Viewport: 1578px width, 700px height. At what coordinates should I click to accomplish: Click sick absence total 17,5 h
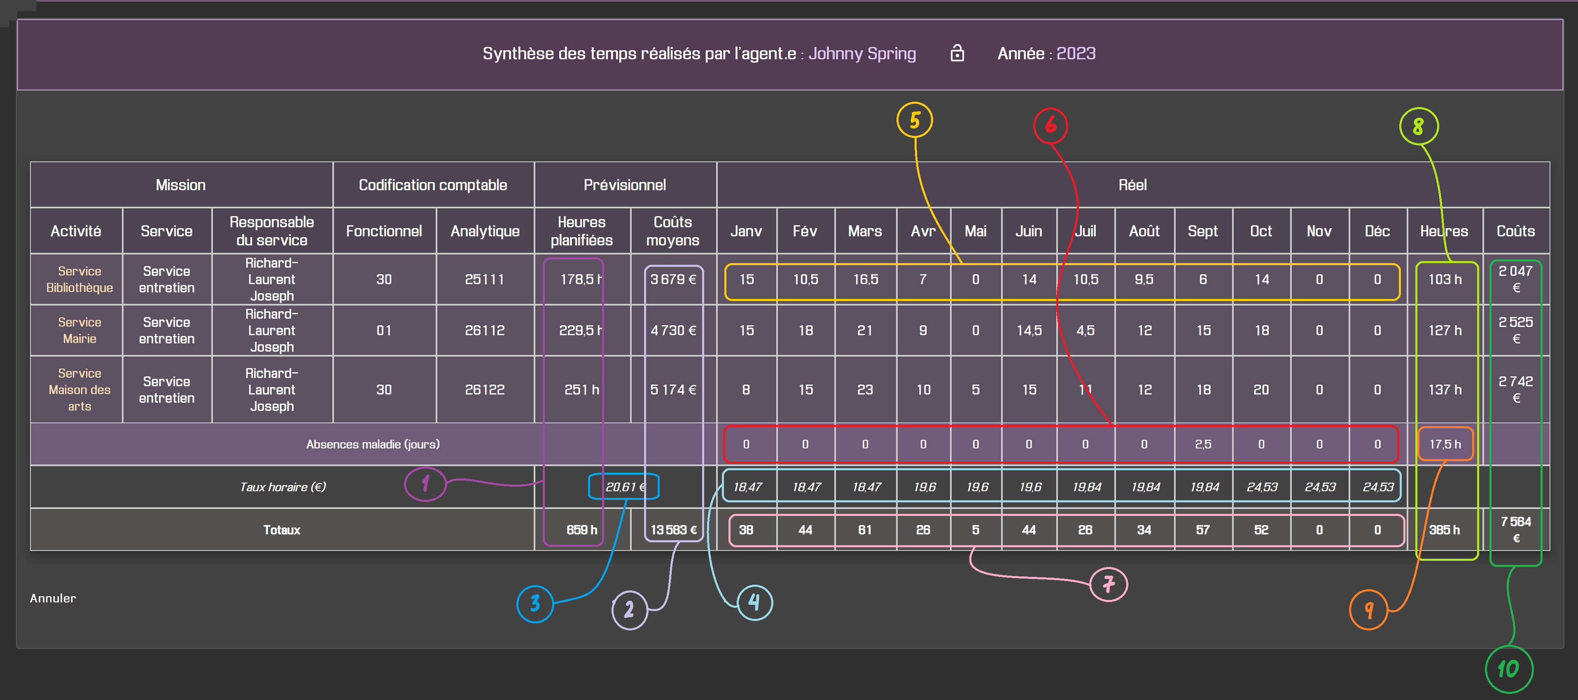(1445, 444)
